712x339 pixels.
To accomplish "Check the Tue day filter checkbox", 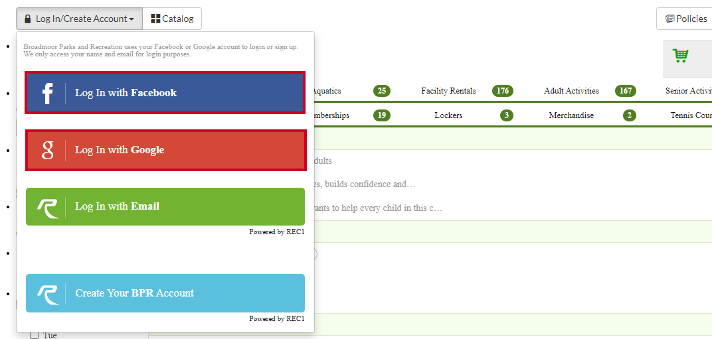I will click(34, 336).
